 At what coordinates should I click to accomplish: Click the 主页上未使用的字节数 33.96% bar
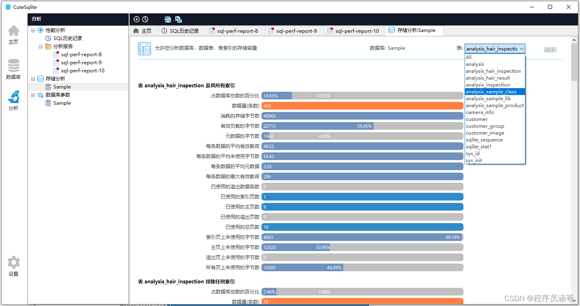362,247
